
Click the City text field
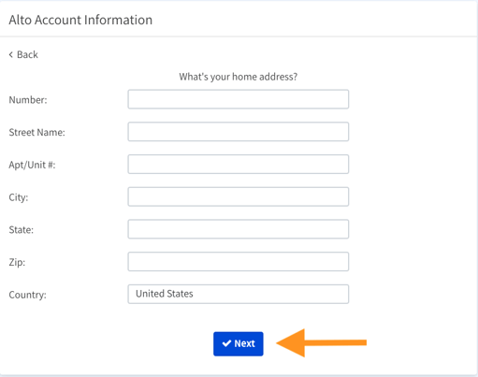coord(239,196)
